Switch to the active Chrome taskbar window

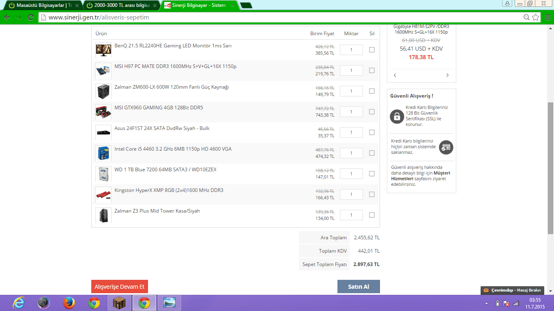144,303
